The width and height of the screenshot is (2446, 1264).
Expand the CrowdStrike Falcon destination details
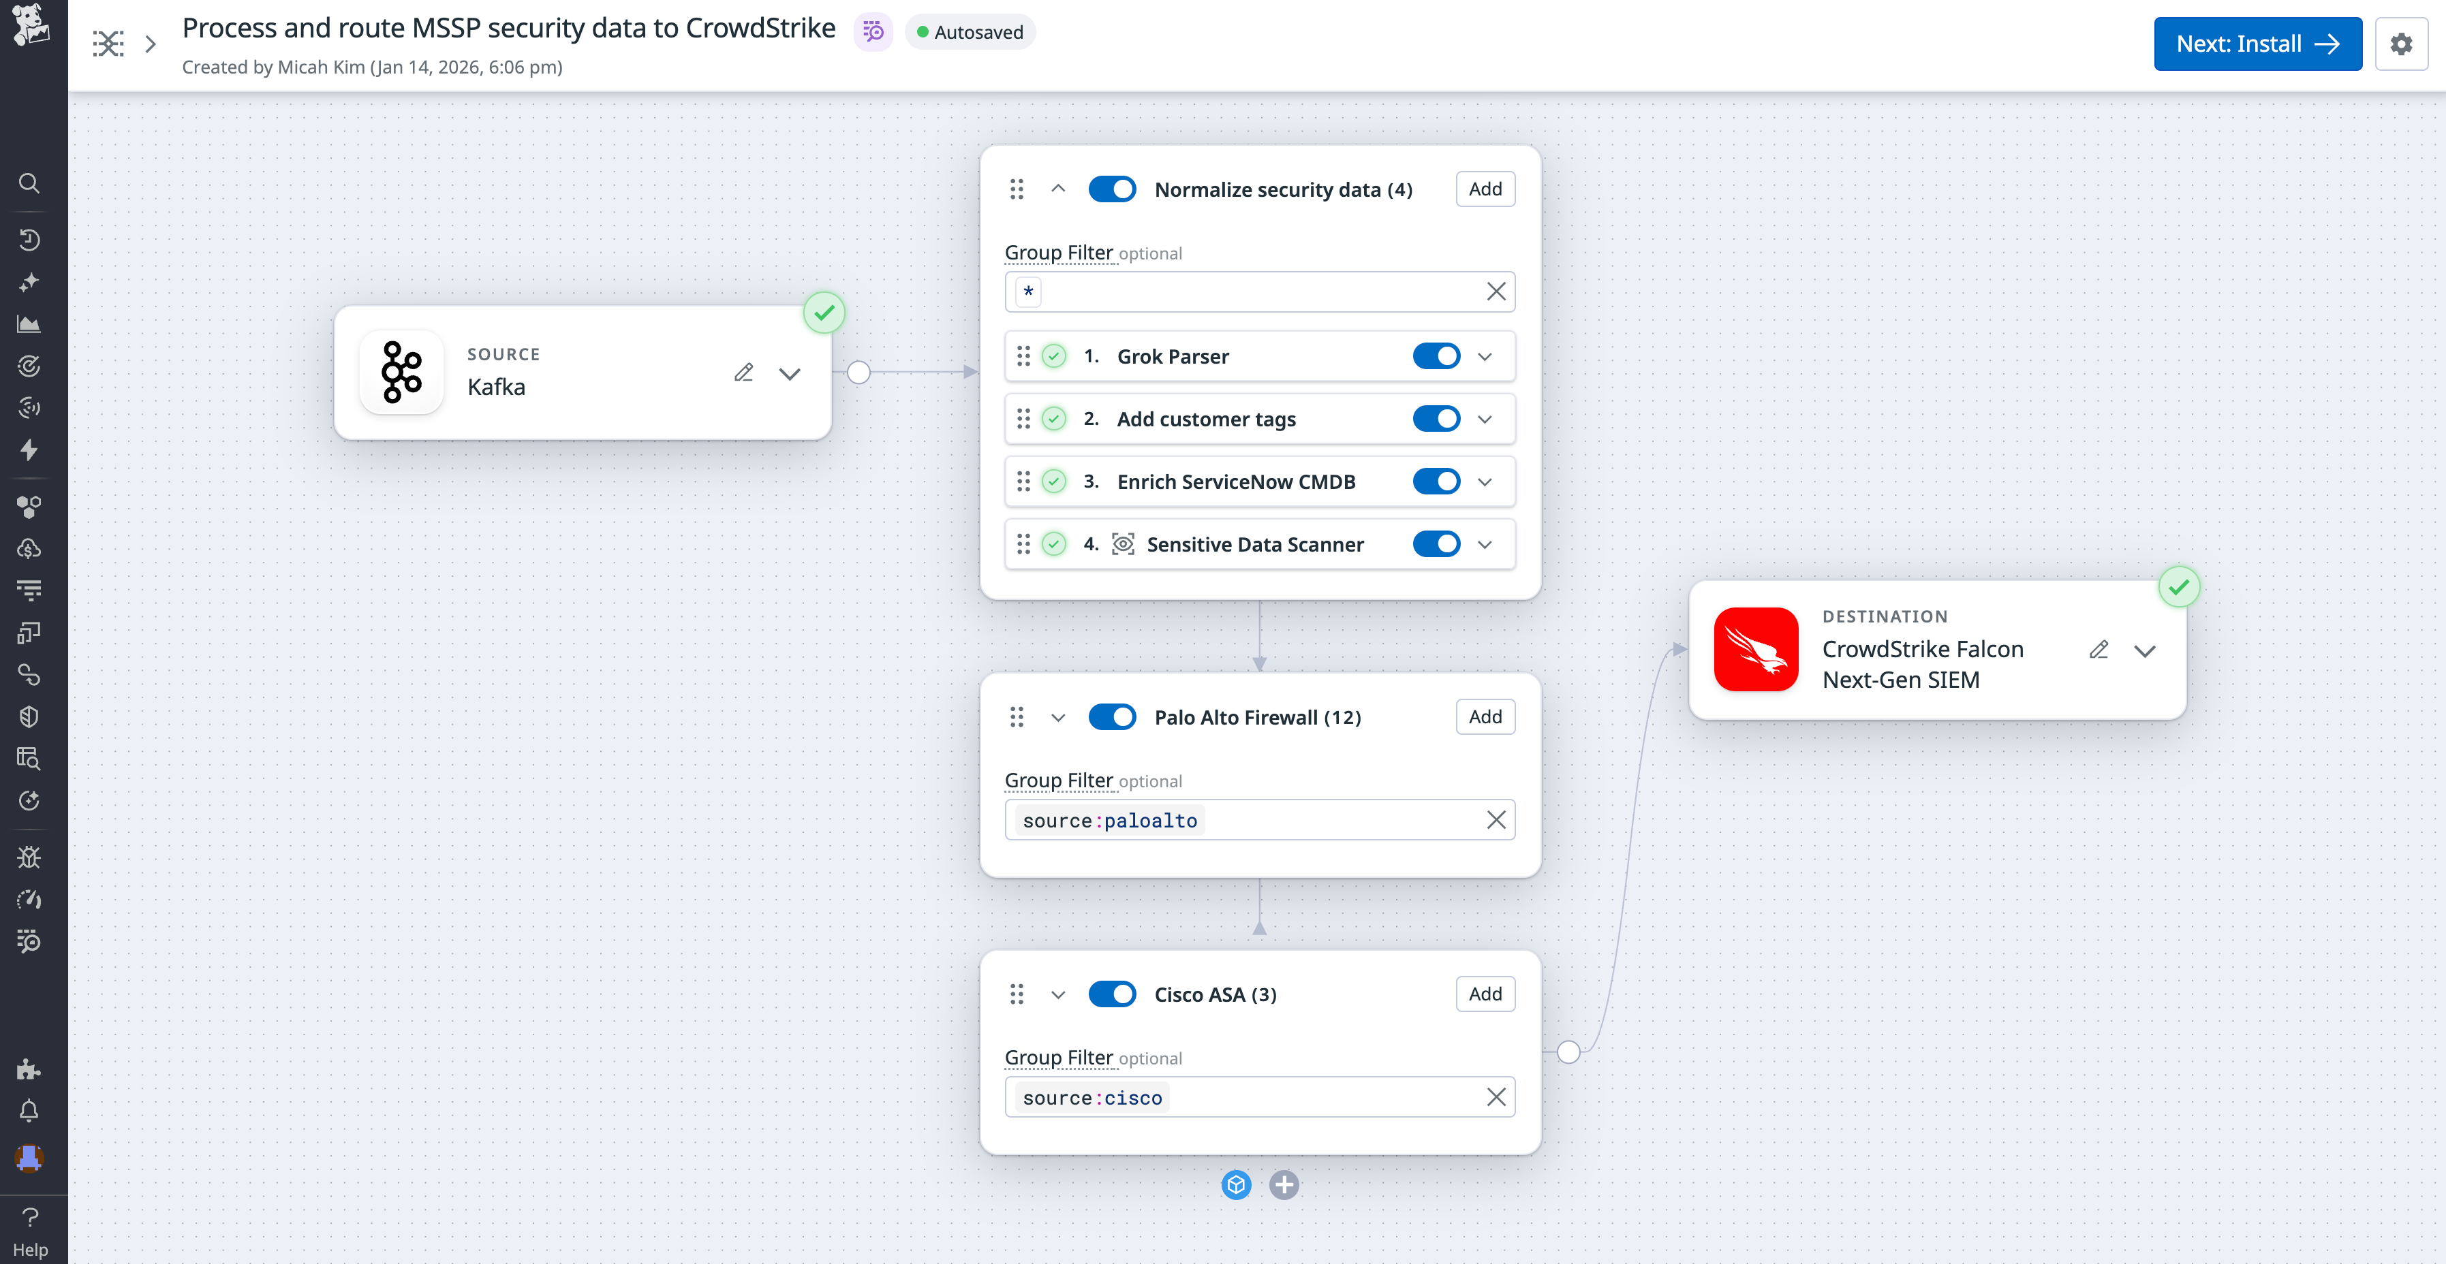pos(2146,651)
